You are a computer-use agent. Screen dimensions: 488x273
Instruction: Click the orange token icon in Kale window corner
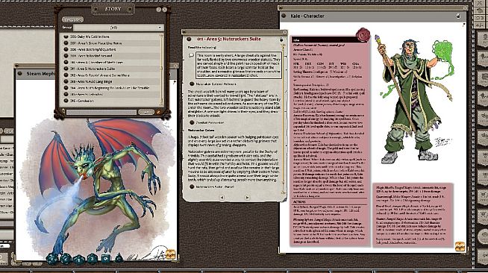(460, 246)
